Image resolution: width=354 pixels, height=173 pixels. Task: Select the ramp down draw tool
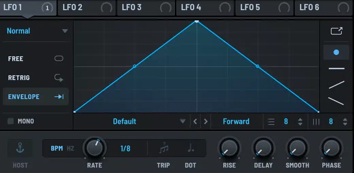tap(336, 101)
